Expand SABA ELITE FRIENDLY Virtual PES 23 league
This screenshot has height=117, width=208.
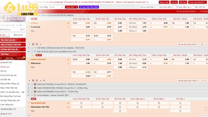[x=29, y=84]
